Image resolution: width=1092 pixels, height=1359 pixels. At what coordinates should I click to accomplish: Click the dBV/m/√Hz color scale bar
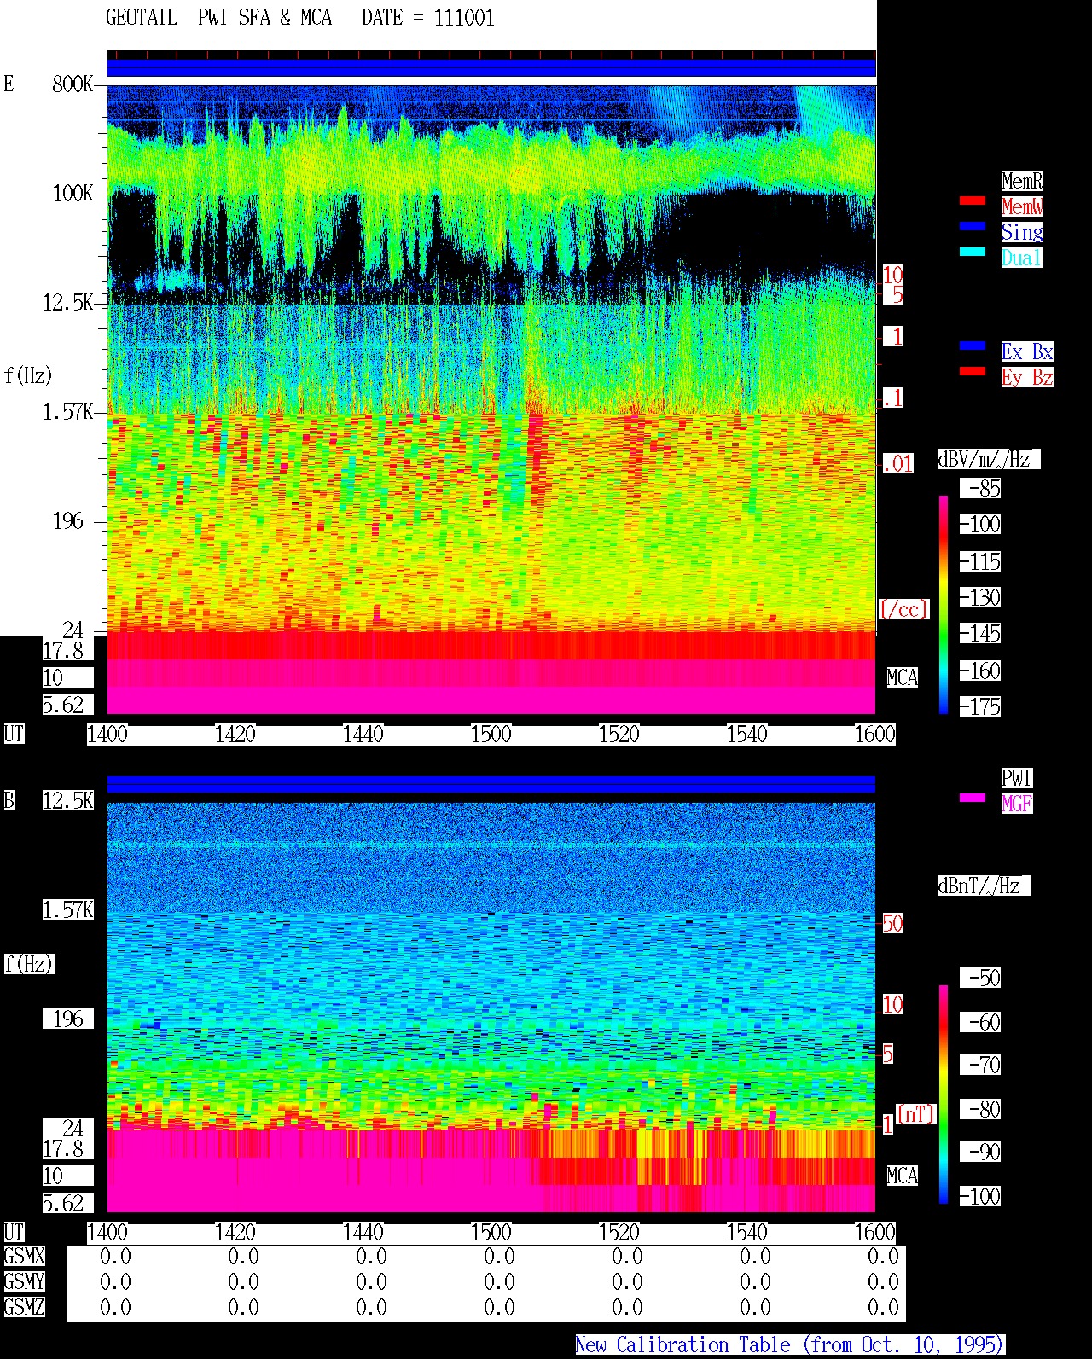944,604
